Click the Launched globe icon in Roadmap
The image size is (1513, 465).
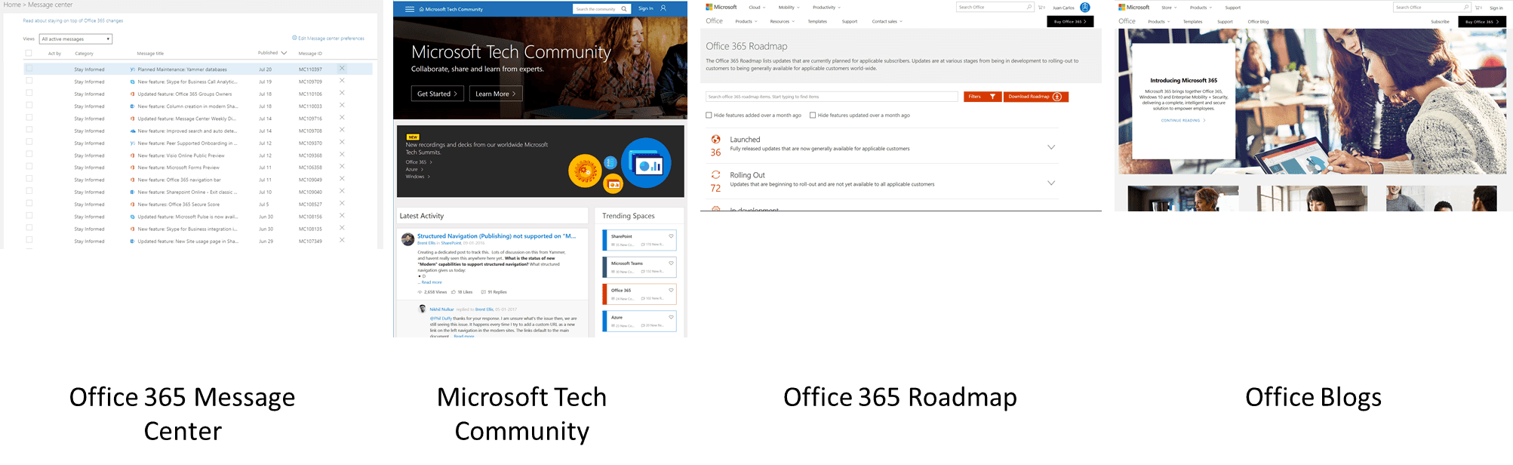tap(715, 139)
